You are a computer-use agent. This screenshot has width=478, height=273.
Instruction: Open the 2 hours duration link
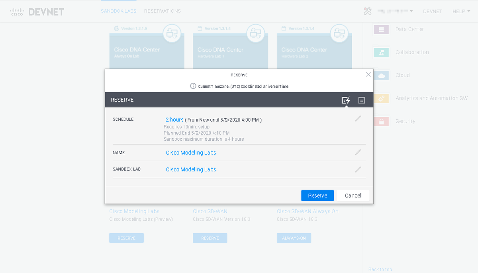coord(174,120)
